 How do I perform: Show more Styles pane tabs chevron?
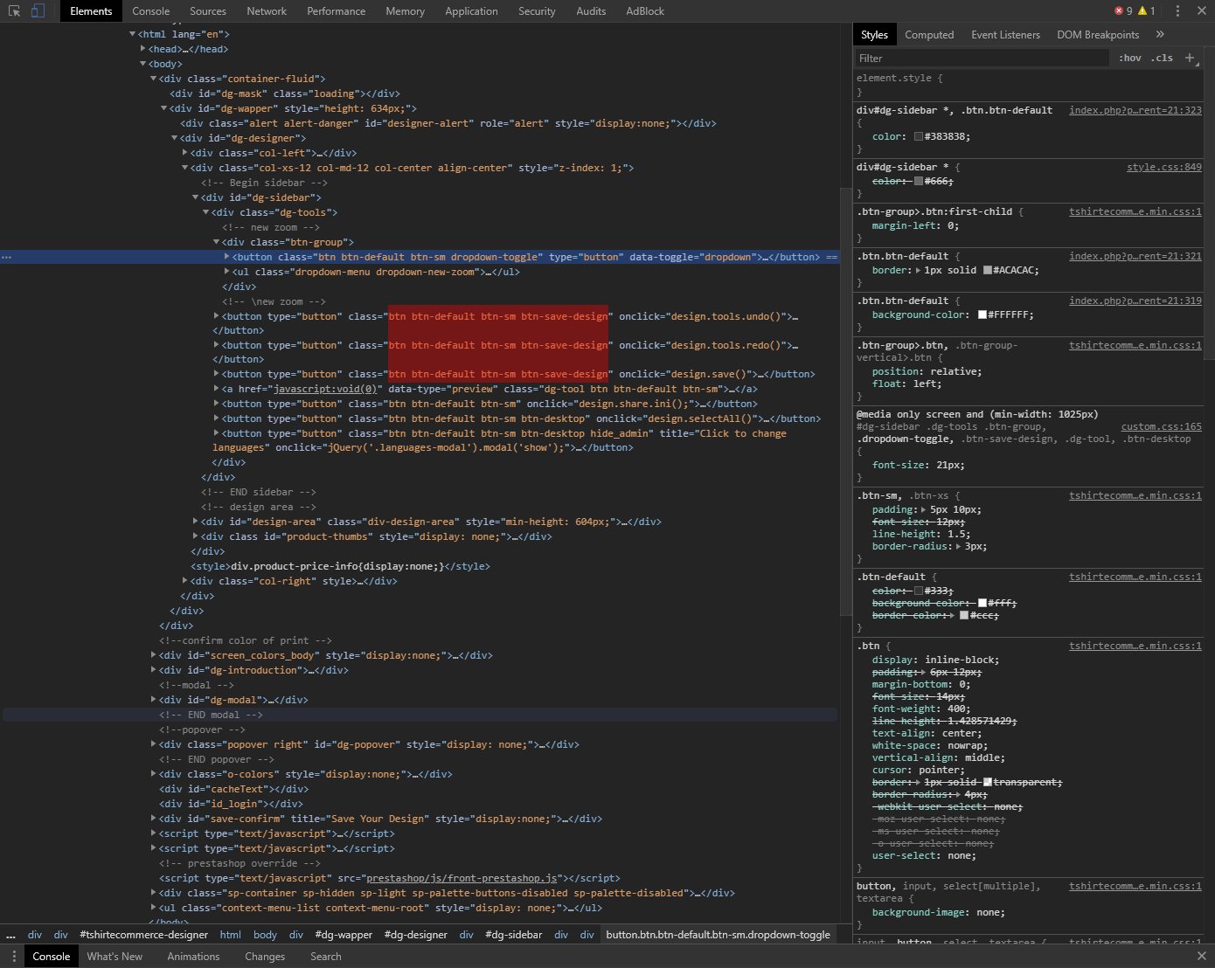pos(1160,34)
